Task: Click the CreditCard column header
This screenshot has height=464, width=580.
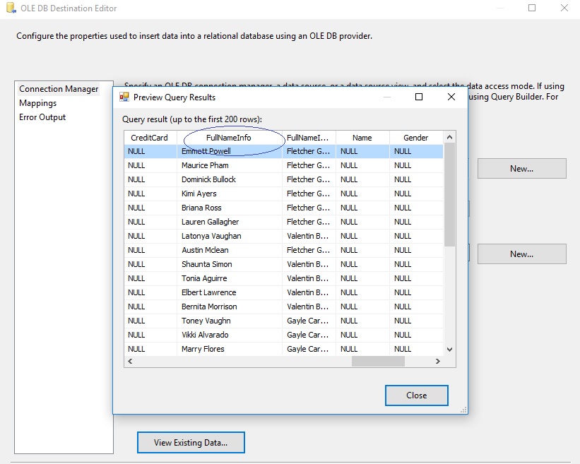Action: click(x=150, y=138)
